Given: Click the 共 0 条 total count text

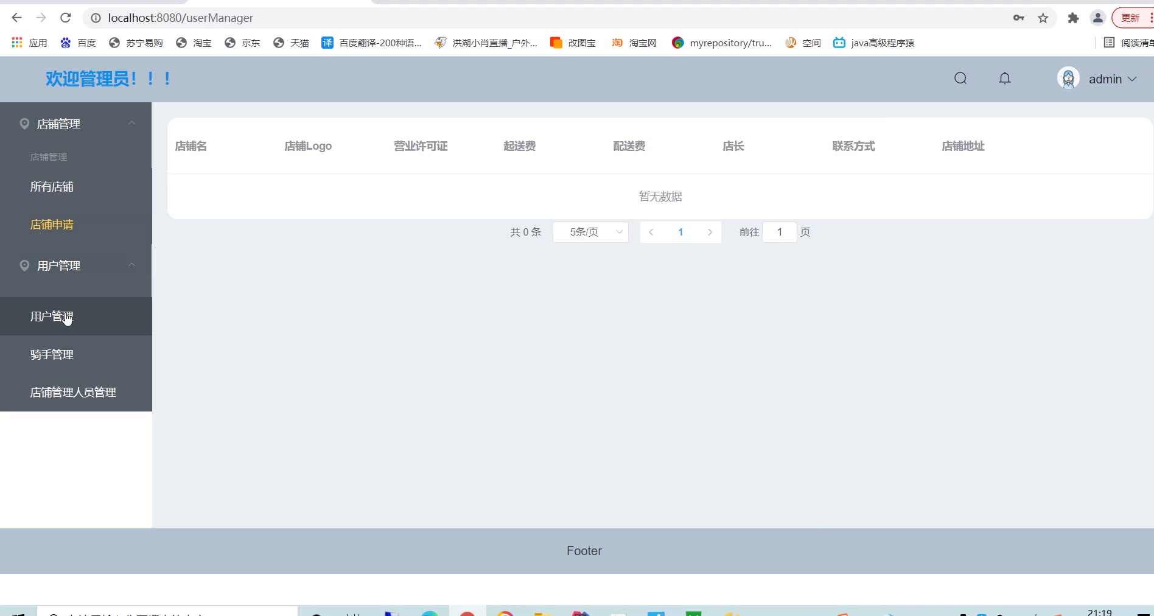Looking at the screenshot, I should click(x=525, y=232).
